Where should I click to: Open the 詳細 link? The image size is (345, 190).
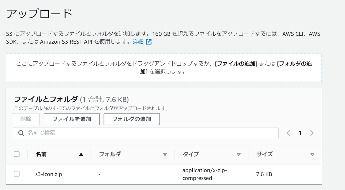(x=138, y=42)
